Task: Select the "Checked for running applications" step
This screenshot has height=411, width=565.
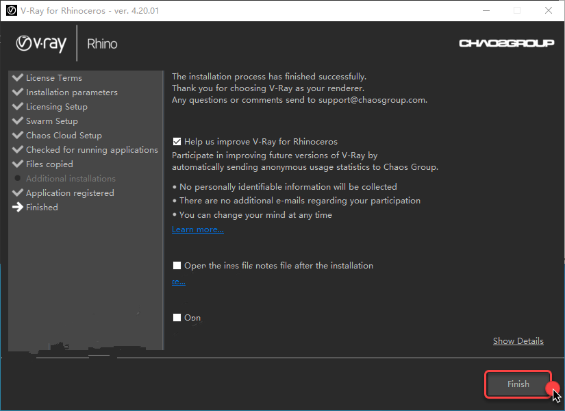Action: click(92, 150)
